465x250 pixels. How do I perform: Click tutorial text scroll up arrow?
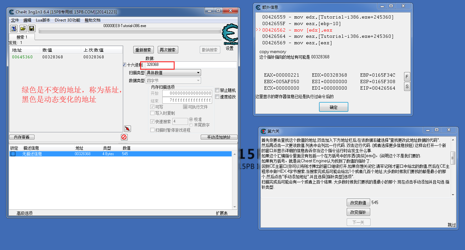coord(453,140)
